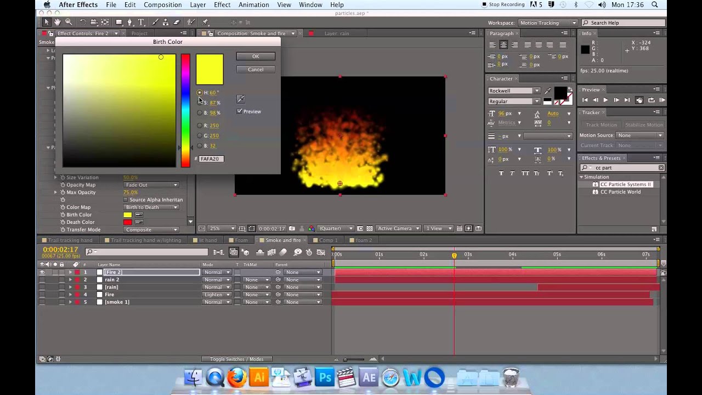
Task: Open Firefox from the dock
Action: 237,377
